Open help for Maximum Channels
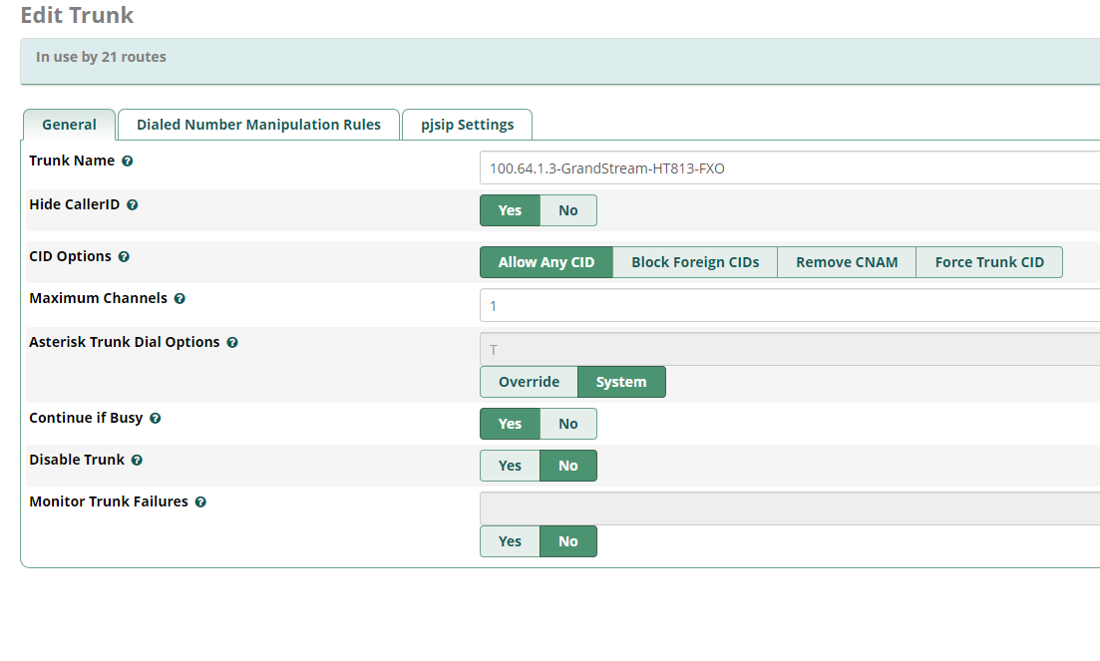 pyautogui.click(x=180, y=298)
